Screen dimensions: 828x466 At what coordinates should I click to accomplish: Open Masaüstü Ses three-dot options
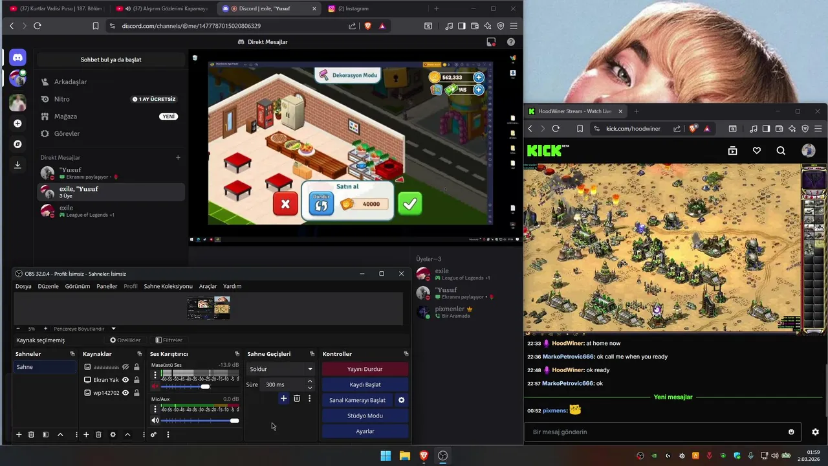[x=155, y=375]
